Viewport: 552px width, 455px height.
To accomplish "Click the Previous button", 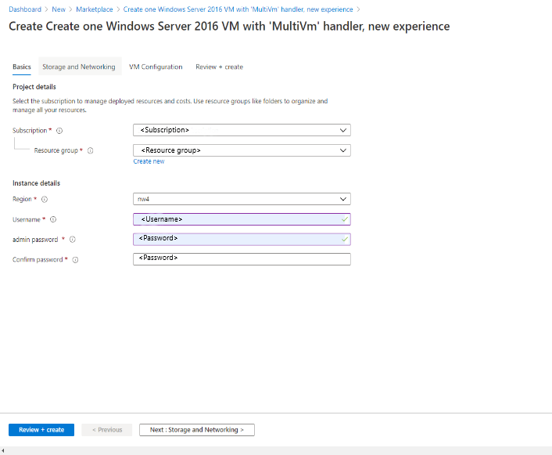I will point(107,430).
